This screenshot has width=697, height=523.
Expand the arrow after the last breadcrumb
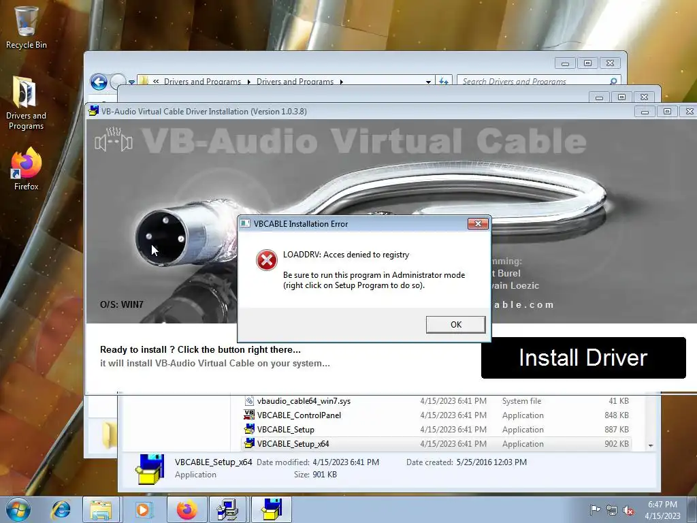(342, 82)
